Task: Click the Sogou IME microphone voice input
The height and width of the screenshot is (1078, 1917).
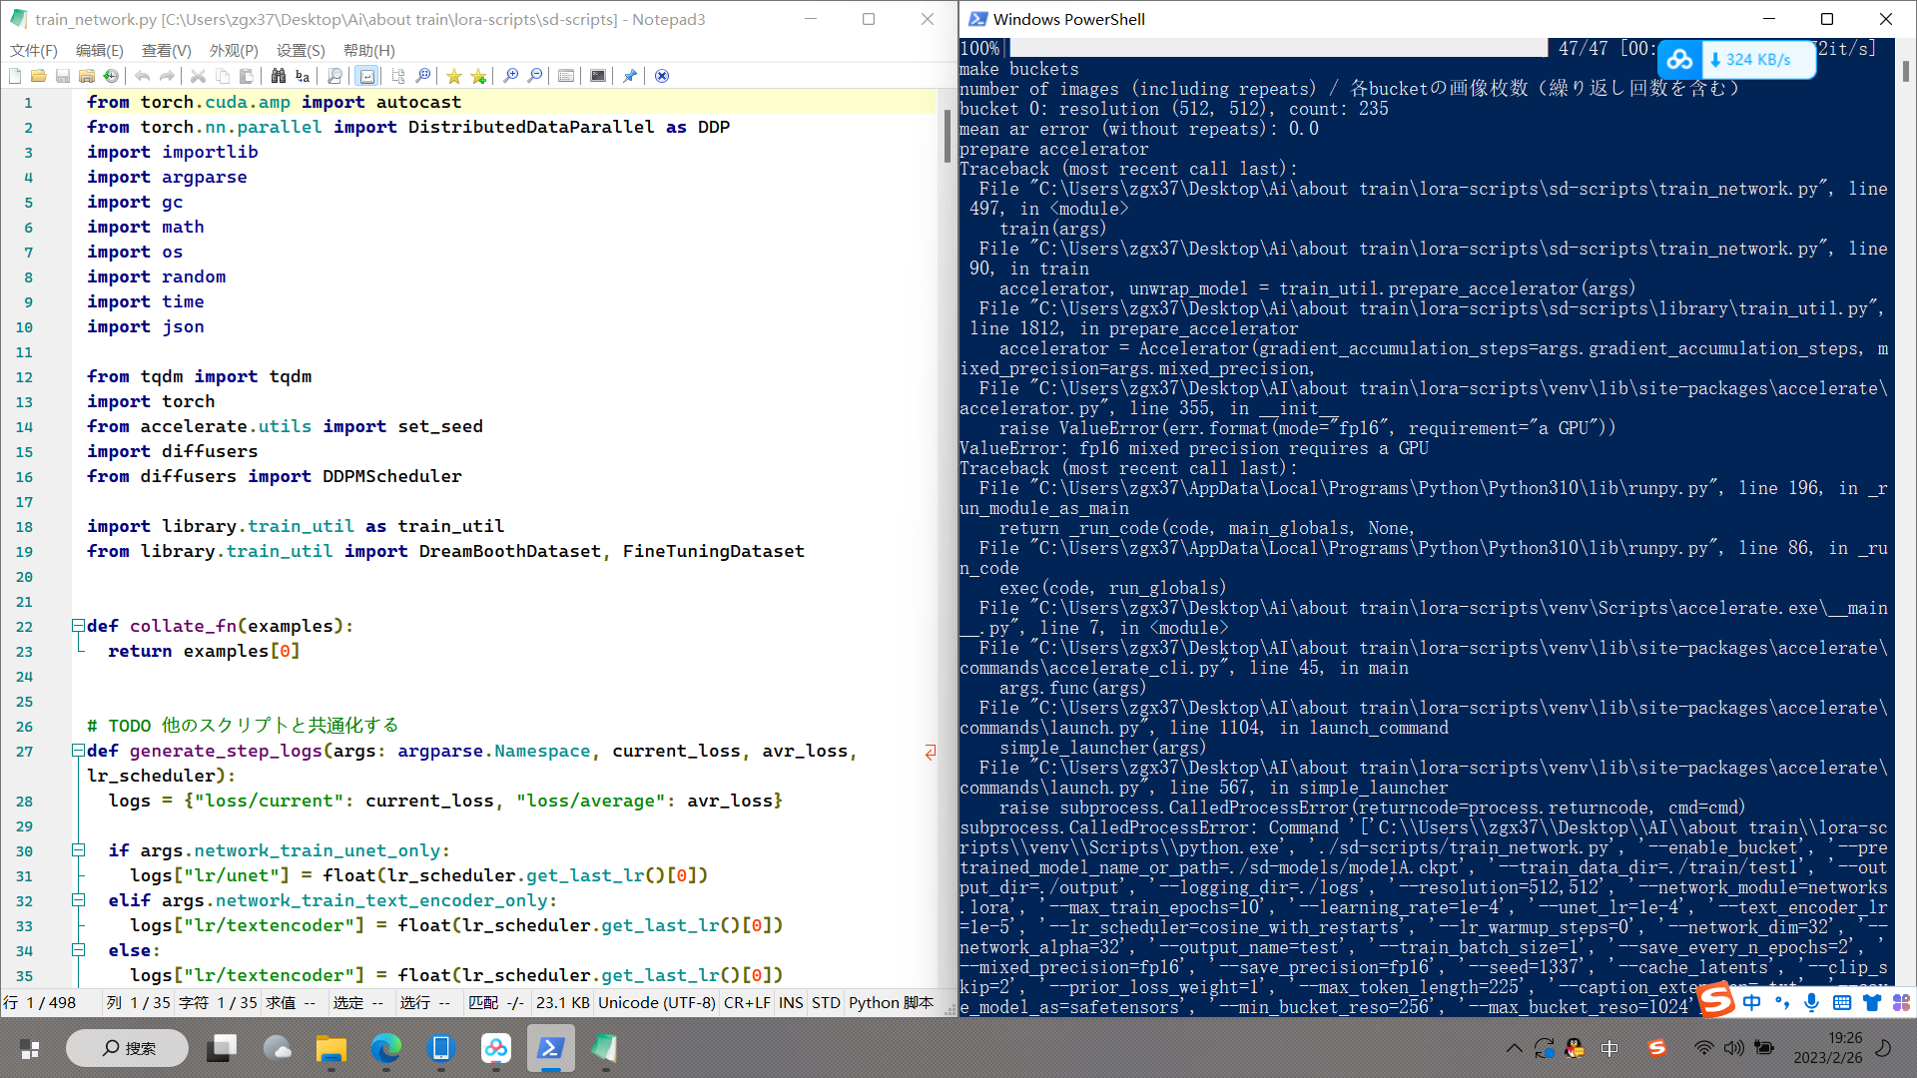Action: [1812, 1001]
